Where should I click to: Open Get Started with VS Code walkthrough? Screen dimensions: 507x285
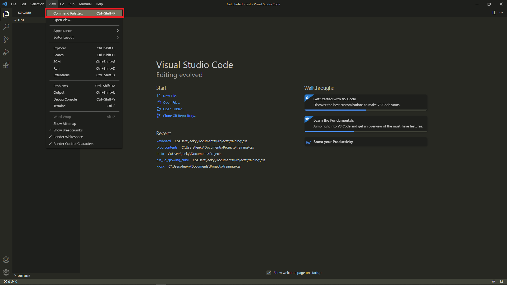[x=366, y=102]
